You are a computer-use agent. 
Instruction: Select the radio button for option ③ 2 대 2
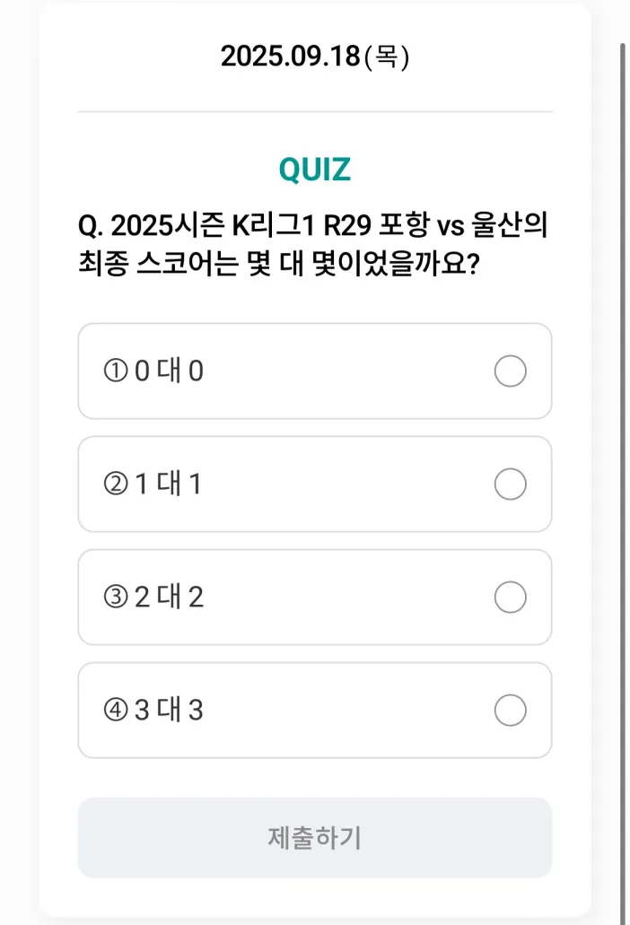[510, 598]
